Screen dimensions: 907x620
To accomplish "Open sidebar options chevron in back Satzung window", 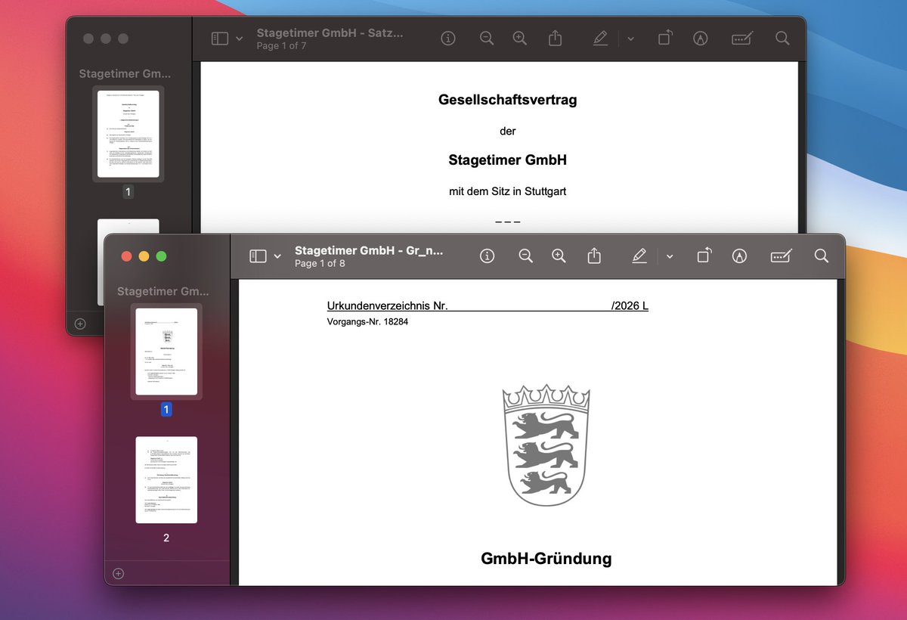I will (239, 38).
